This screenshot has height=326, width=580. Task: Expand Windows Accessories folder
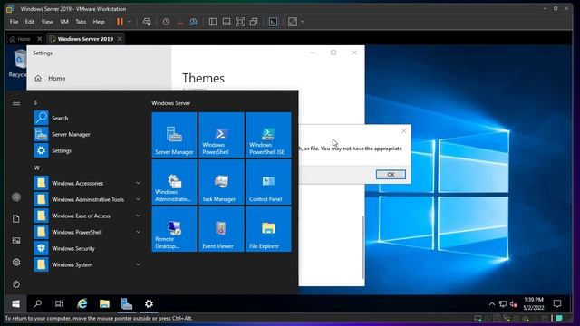coord(88,183)
